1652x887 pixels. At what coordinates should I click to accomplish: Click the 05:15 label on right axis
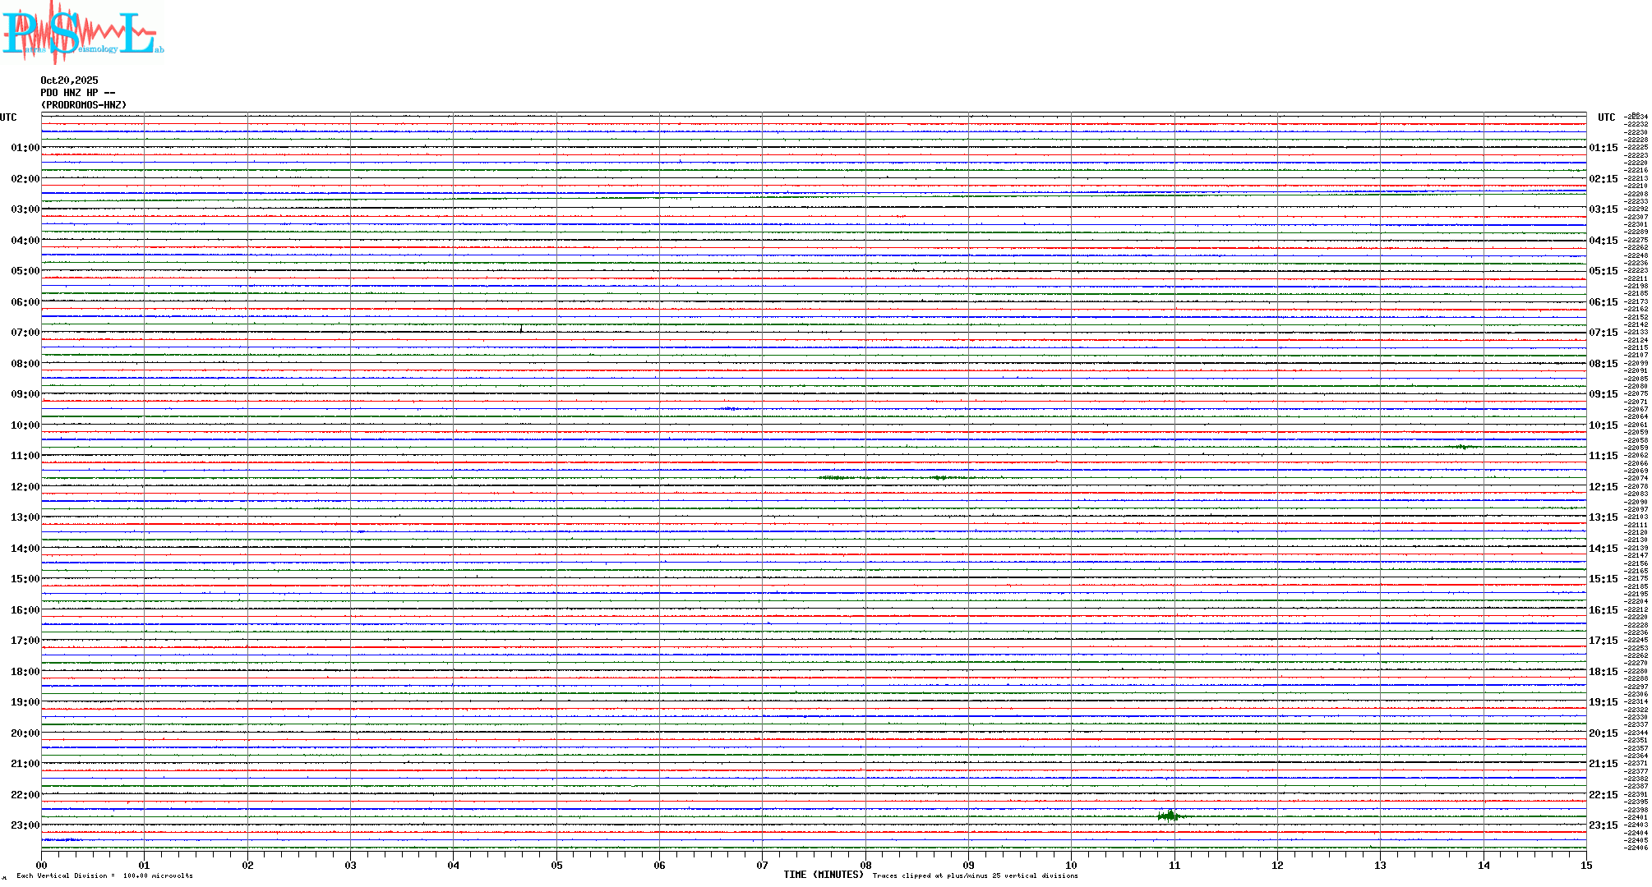[x=1603, y=271]
